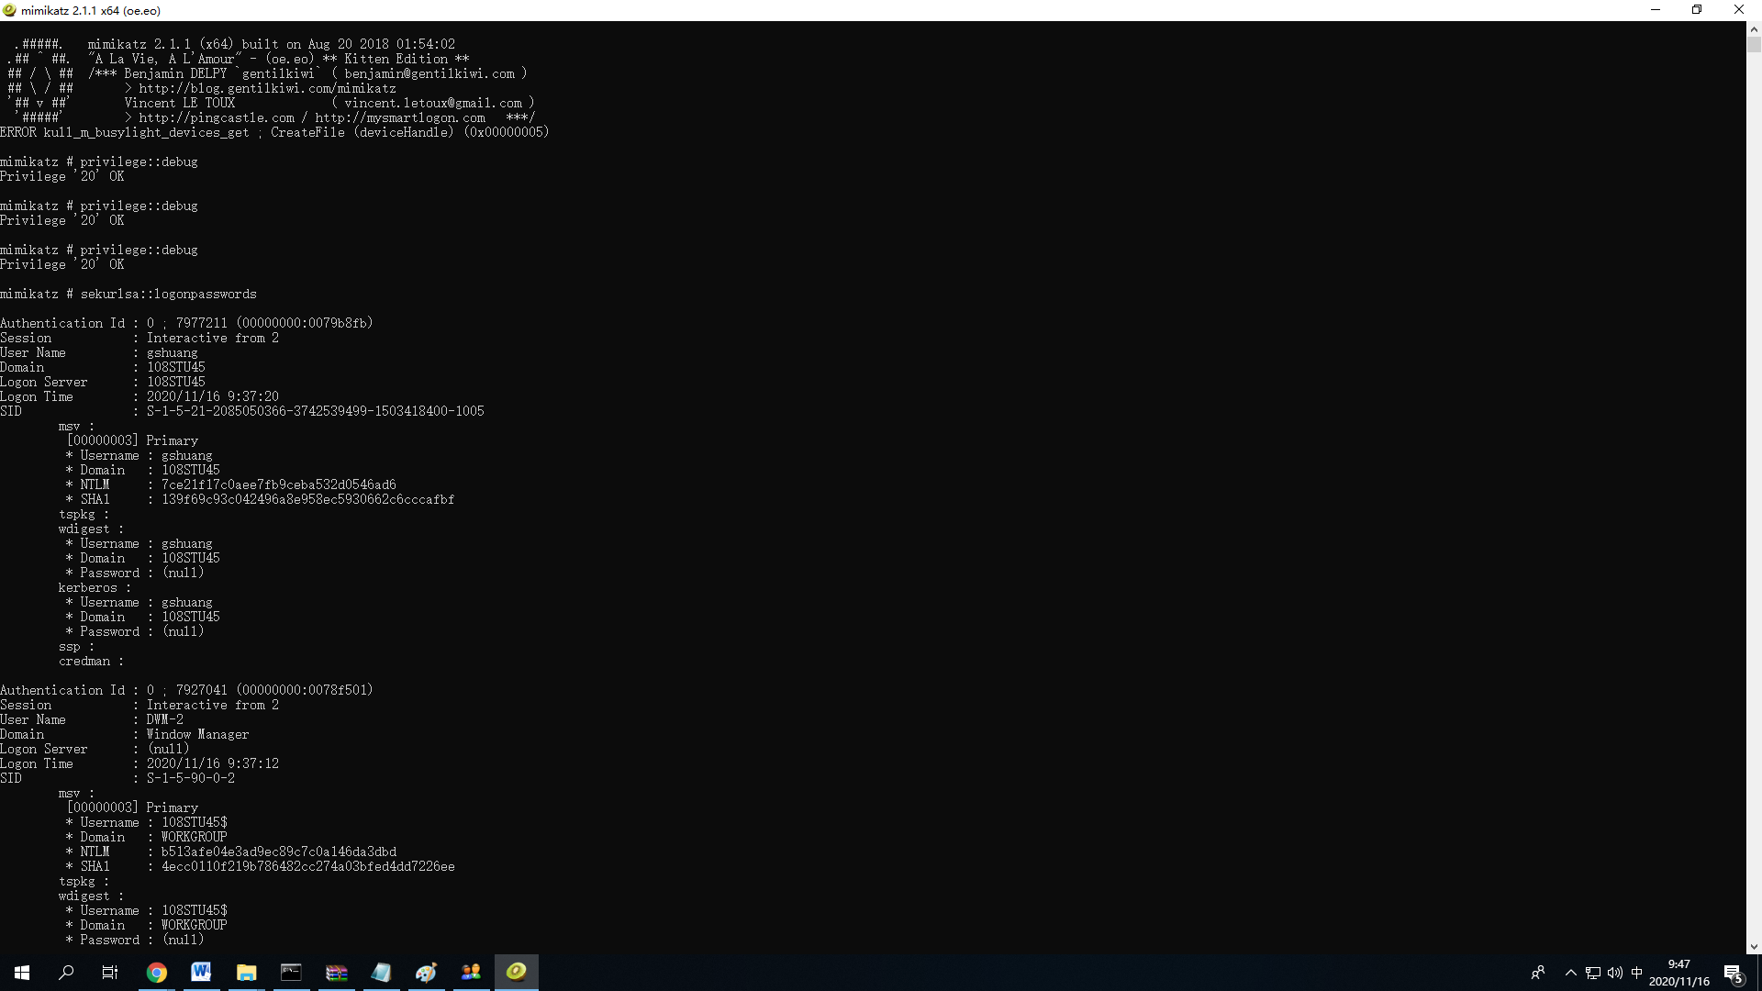Screen dimensions: 1762x991
Task: Open mimikatz title bar system menu icon
Action: [x=9, y=10]
